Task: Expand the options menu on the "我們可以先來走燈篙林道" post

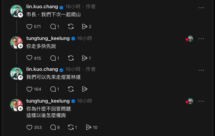Action: pos(201,70)
